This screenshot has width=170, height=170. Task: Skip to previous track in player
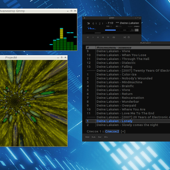click(x=88, y=37)
